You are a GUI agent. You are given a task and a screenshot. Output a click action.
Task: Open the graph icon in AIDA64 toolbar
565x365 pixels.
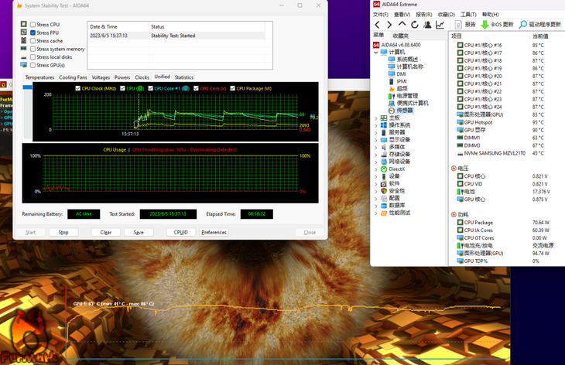click(440, 25)
